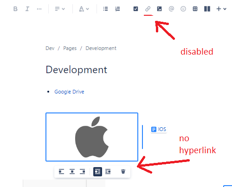Go to the Pages breadcrumb

point(70,49)
